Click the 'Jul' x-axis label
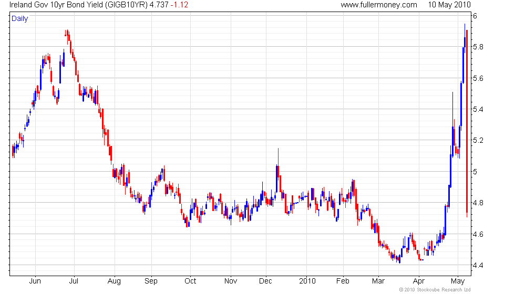515x294 pixels. [x=74, y=281]
